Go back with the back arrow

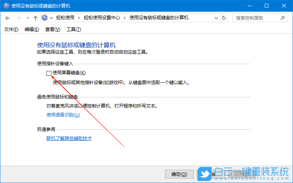pyautogui.click(x=8, y=18)
